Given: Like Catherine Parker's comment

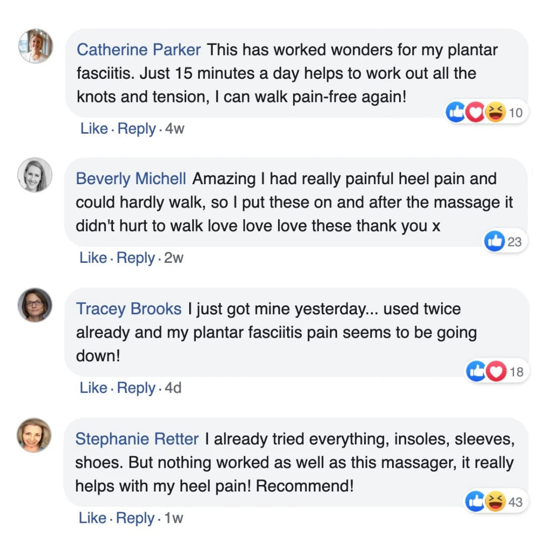Looking at the screenshot, I should 94,128.
